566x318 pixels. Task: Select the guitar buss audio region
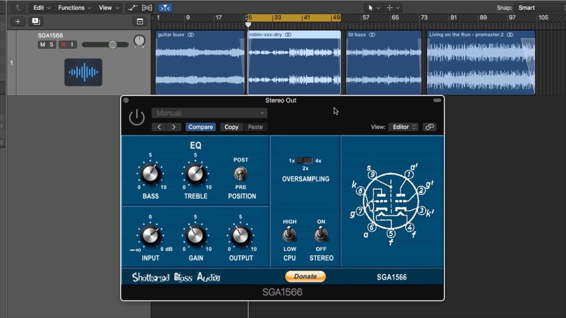point(200,63)
